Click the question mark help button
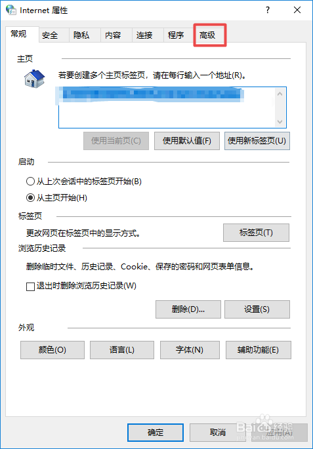Screen dimensions: 313x449 268,10
